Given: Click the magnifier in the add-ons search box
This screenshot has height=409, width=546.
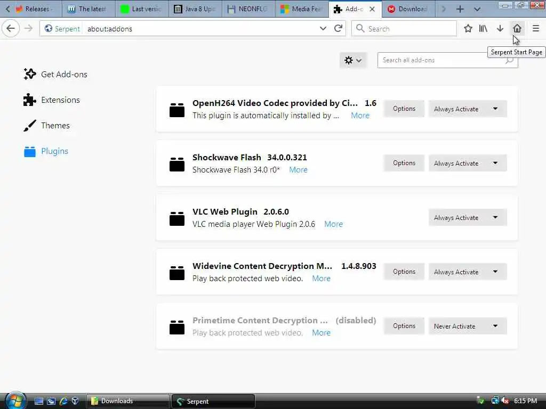Looking at the screenshot, I should click(509, 60).
